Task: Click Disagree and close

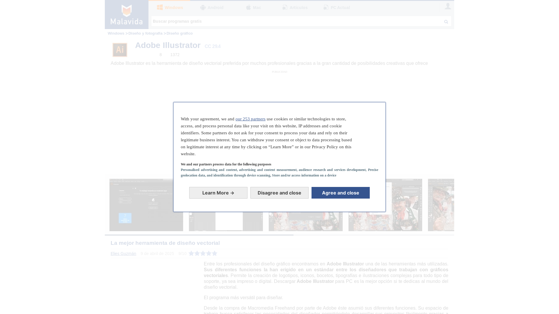Action: (x=279, y=193)
